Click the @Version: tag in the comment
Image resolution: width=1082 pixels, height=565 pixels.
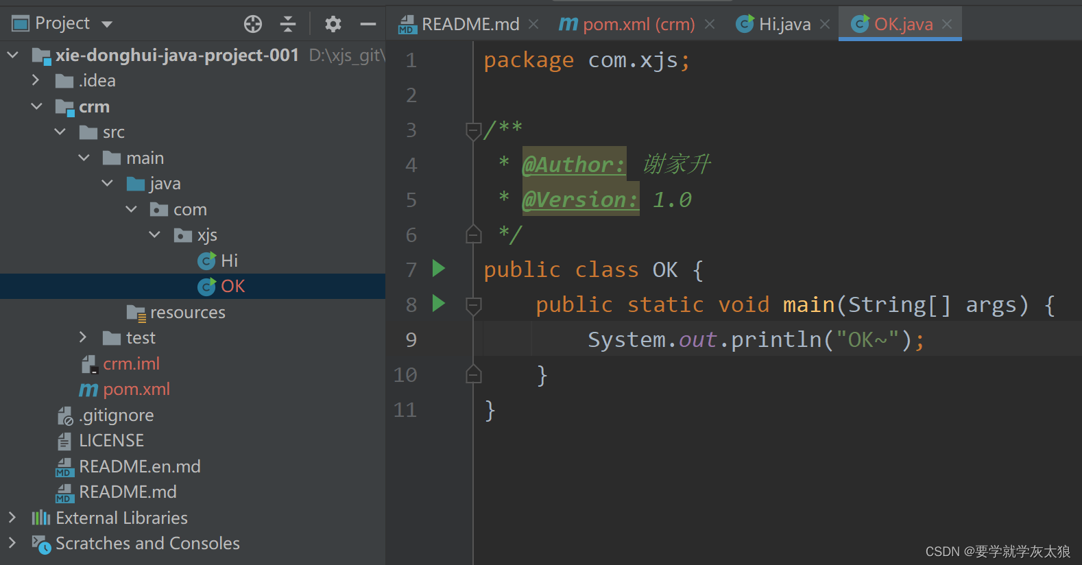point(580,200)
